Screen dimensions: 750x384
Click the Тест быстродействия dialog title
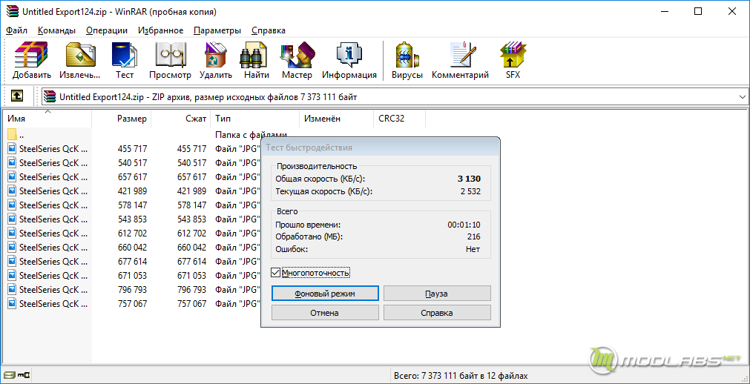(309, 148)
